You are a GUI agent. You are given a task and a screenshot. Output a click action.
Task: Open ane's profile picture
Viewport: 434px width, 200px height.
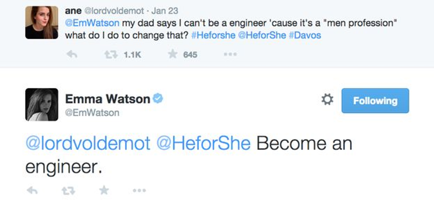tap(41, 23)
